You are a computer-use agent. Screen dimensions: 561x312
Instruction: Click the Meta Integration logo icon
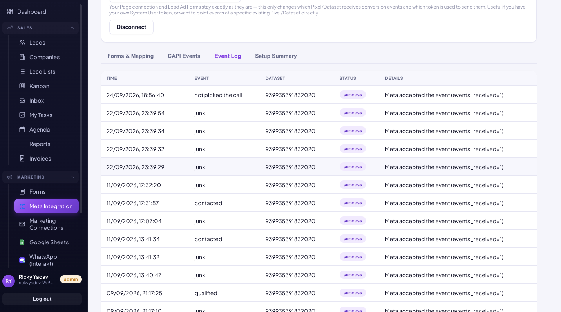click(x=23, y=206)
